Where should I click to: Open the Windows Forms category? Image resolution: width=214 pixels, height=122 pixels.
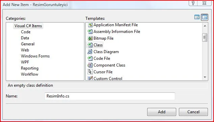point(35,56)
